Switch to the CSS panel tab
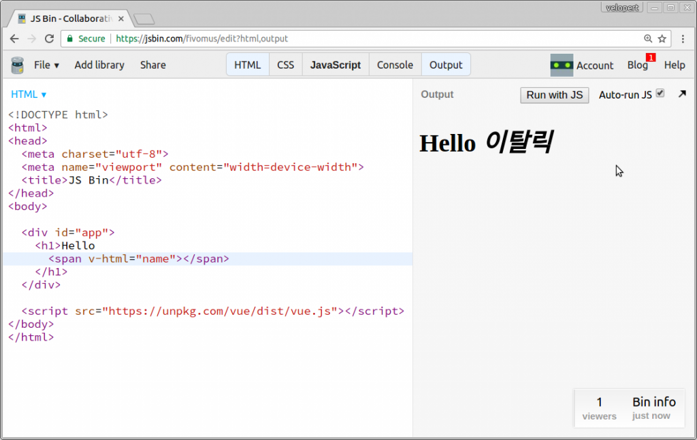 coord(285,65)
